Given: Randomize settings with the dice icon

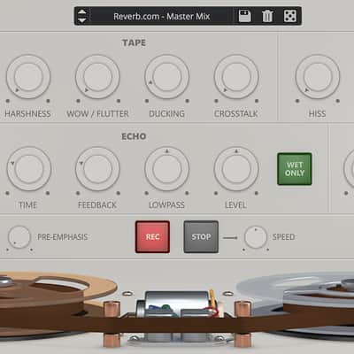Looking at the screenshot, I should [x=289, y=16].
